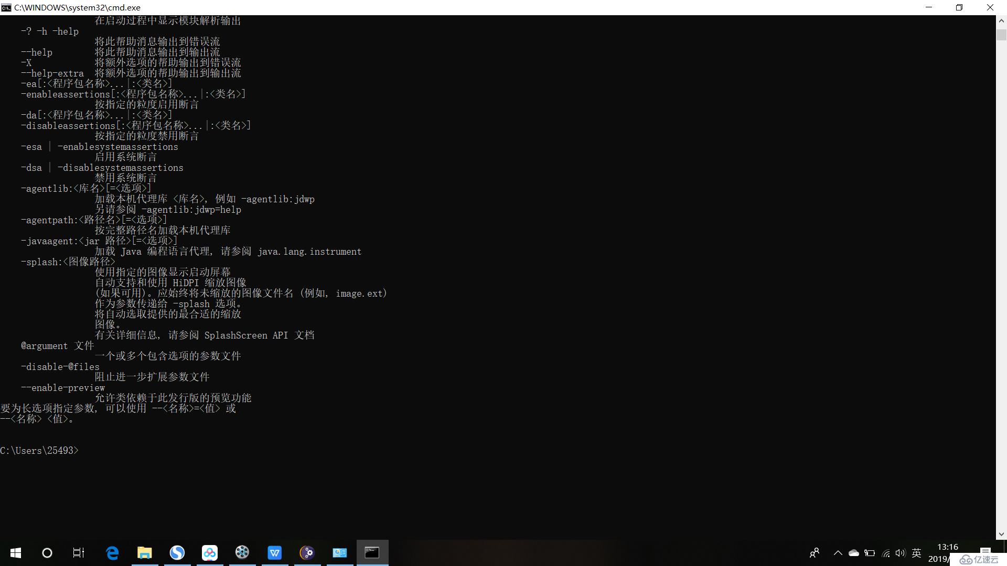The height and width of the screenshot is (566, 1007).
Task: Open the film reel video player icon
Action: [x=242, y=552]
